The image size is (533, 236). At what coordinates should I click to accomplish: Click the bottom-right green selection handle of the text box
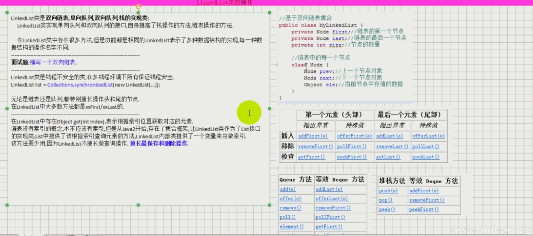pyautogui.click(x=270, y=205)
